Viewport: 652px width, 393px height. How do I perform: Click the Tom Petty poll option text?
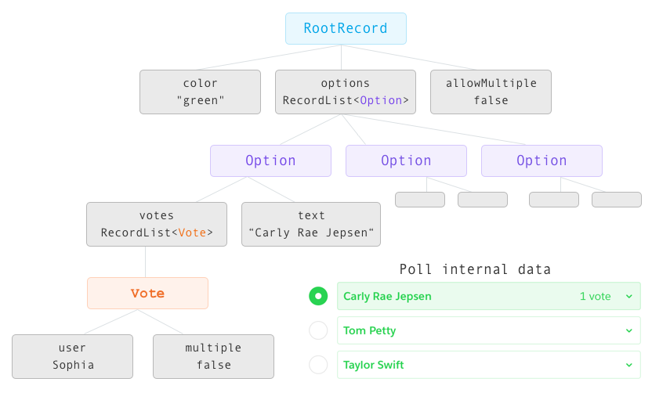369,330
